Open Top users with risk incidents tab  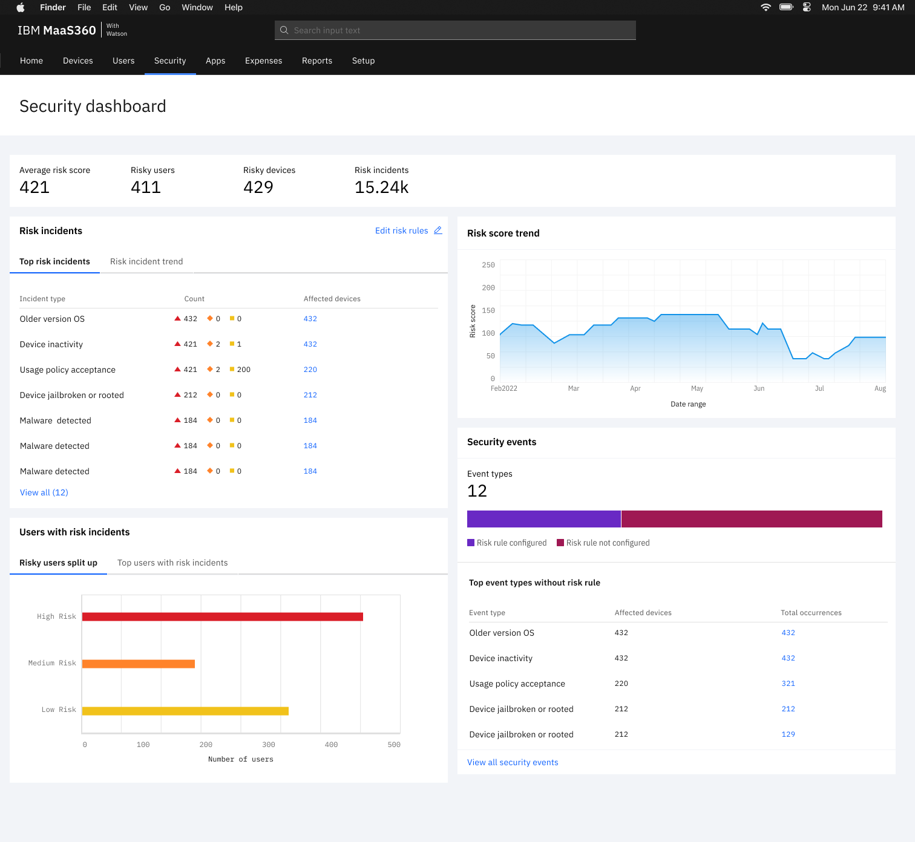(x=172, y=563)
